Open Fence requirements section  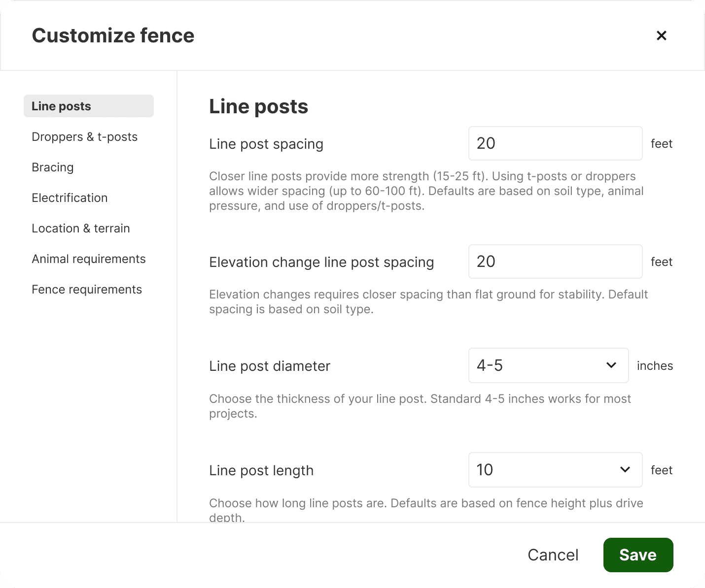[x=87, y=290]
